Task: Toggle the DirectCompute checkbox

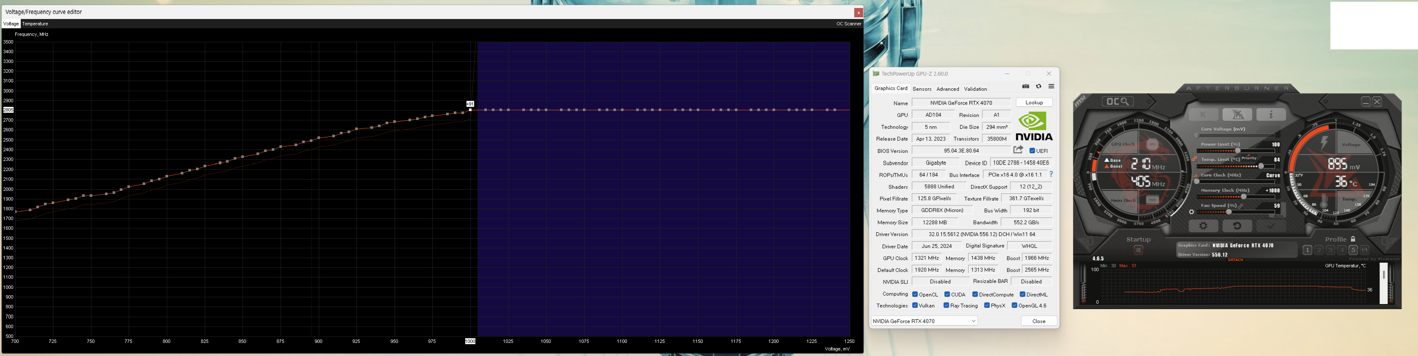Action: click(x=975, y=294)
